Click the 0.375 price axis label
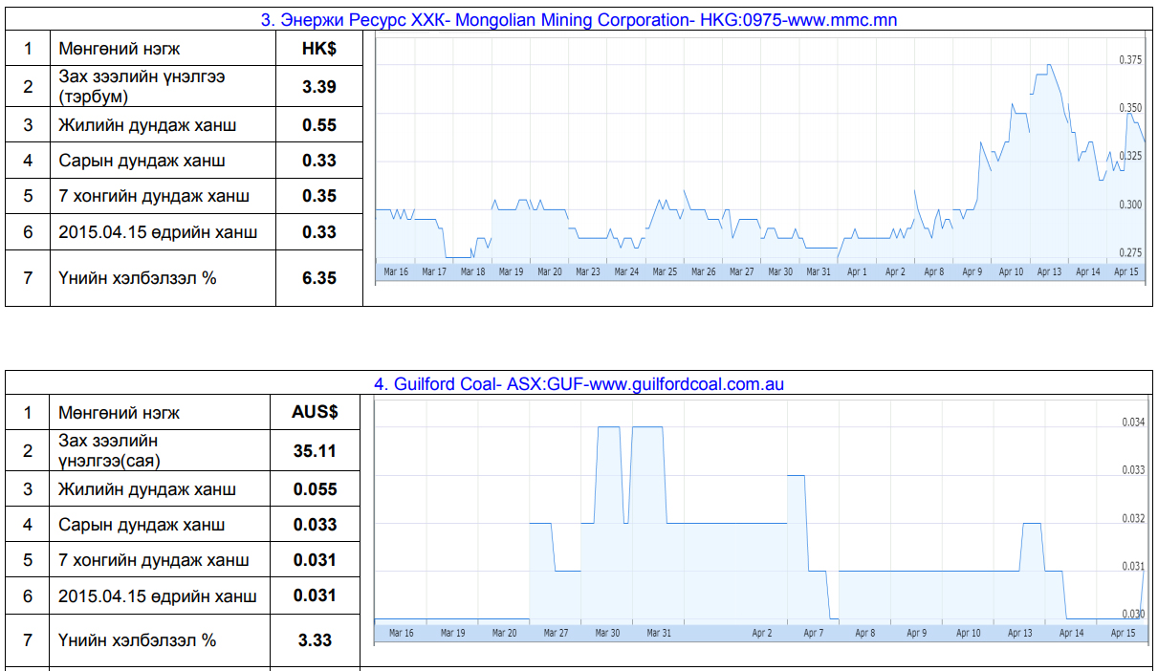The height and width of the screenshot is (671, 1158). [x=1130, y=60]
